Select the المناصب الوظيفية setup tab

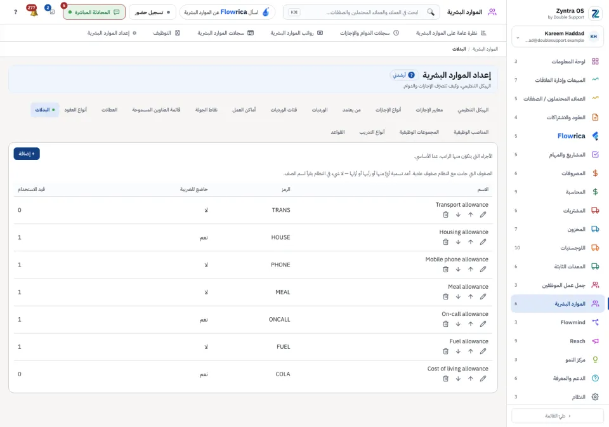click(471, 132)
